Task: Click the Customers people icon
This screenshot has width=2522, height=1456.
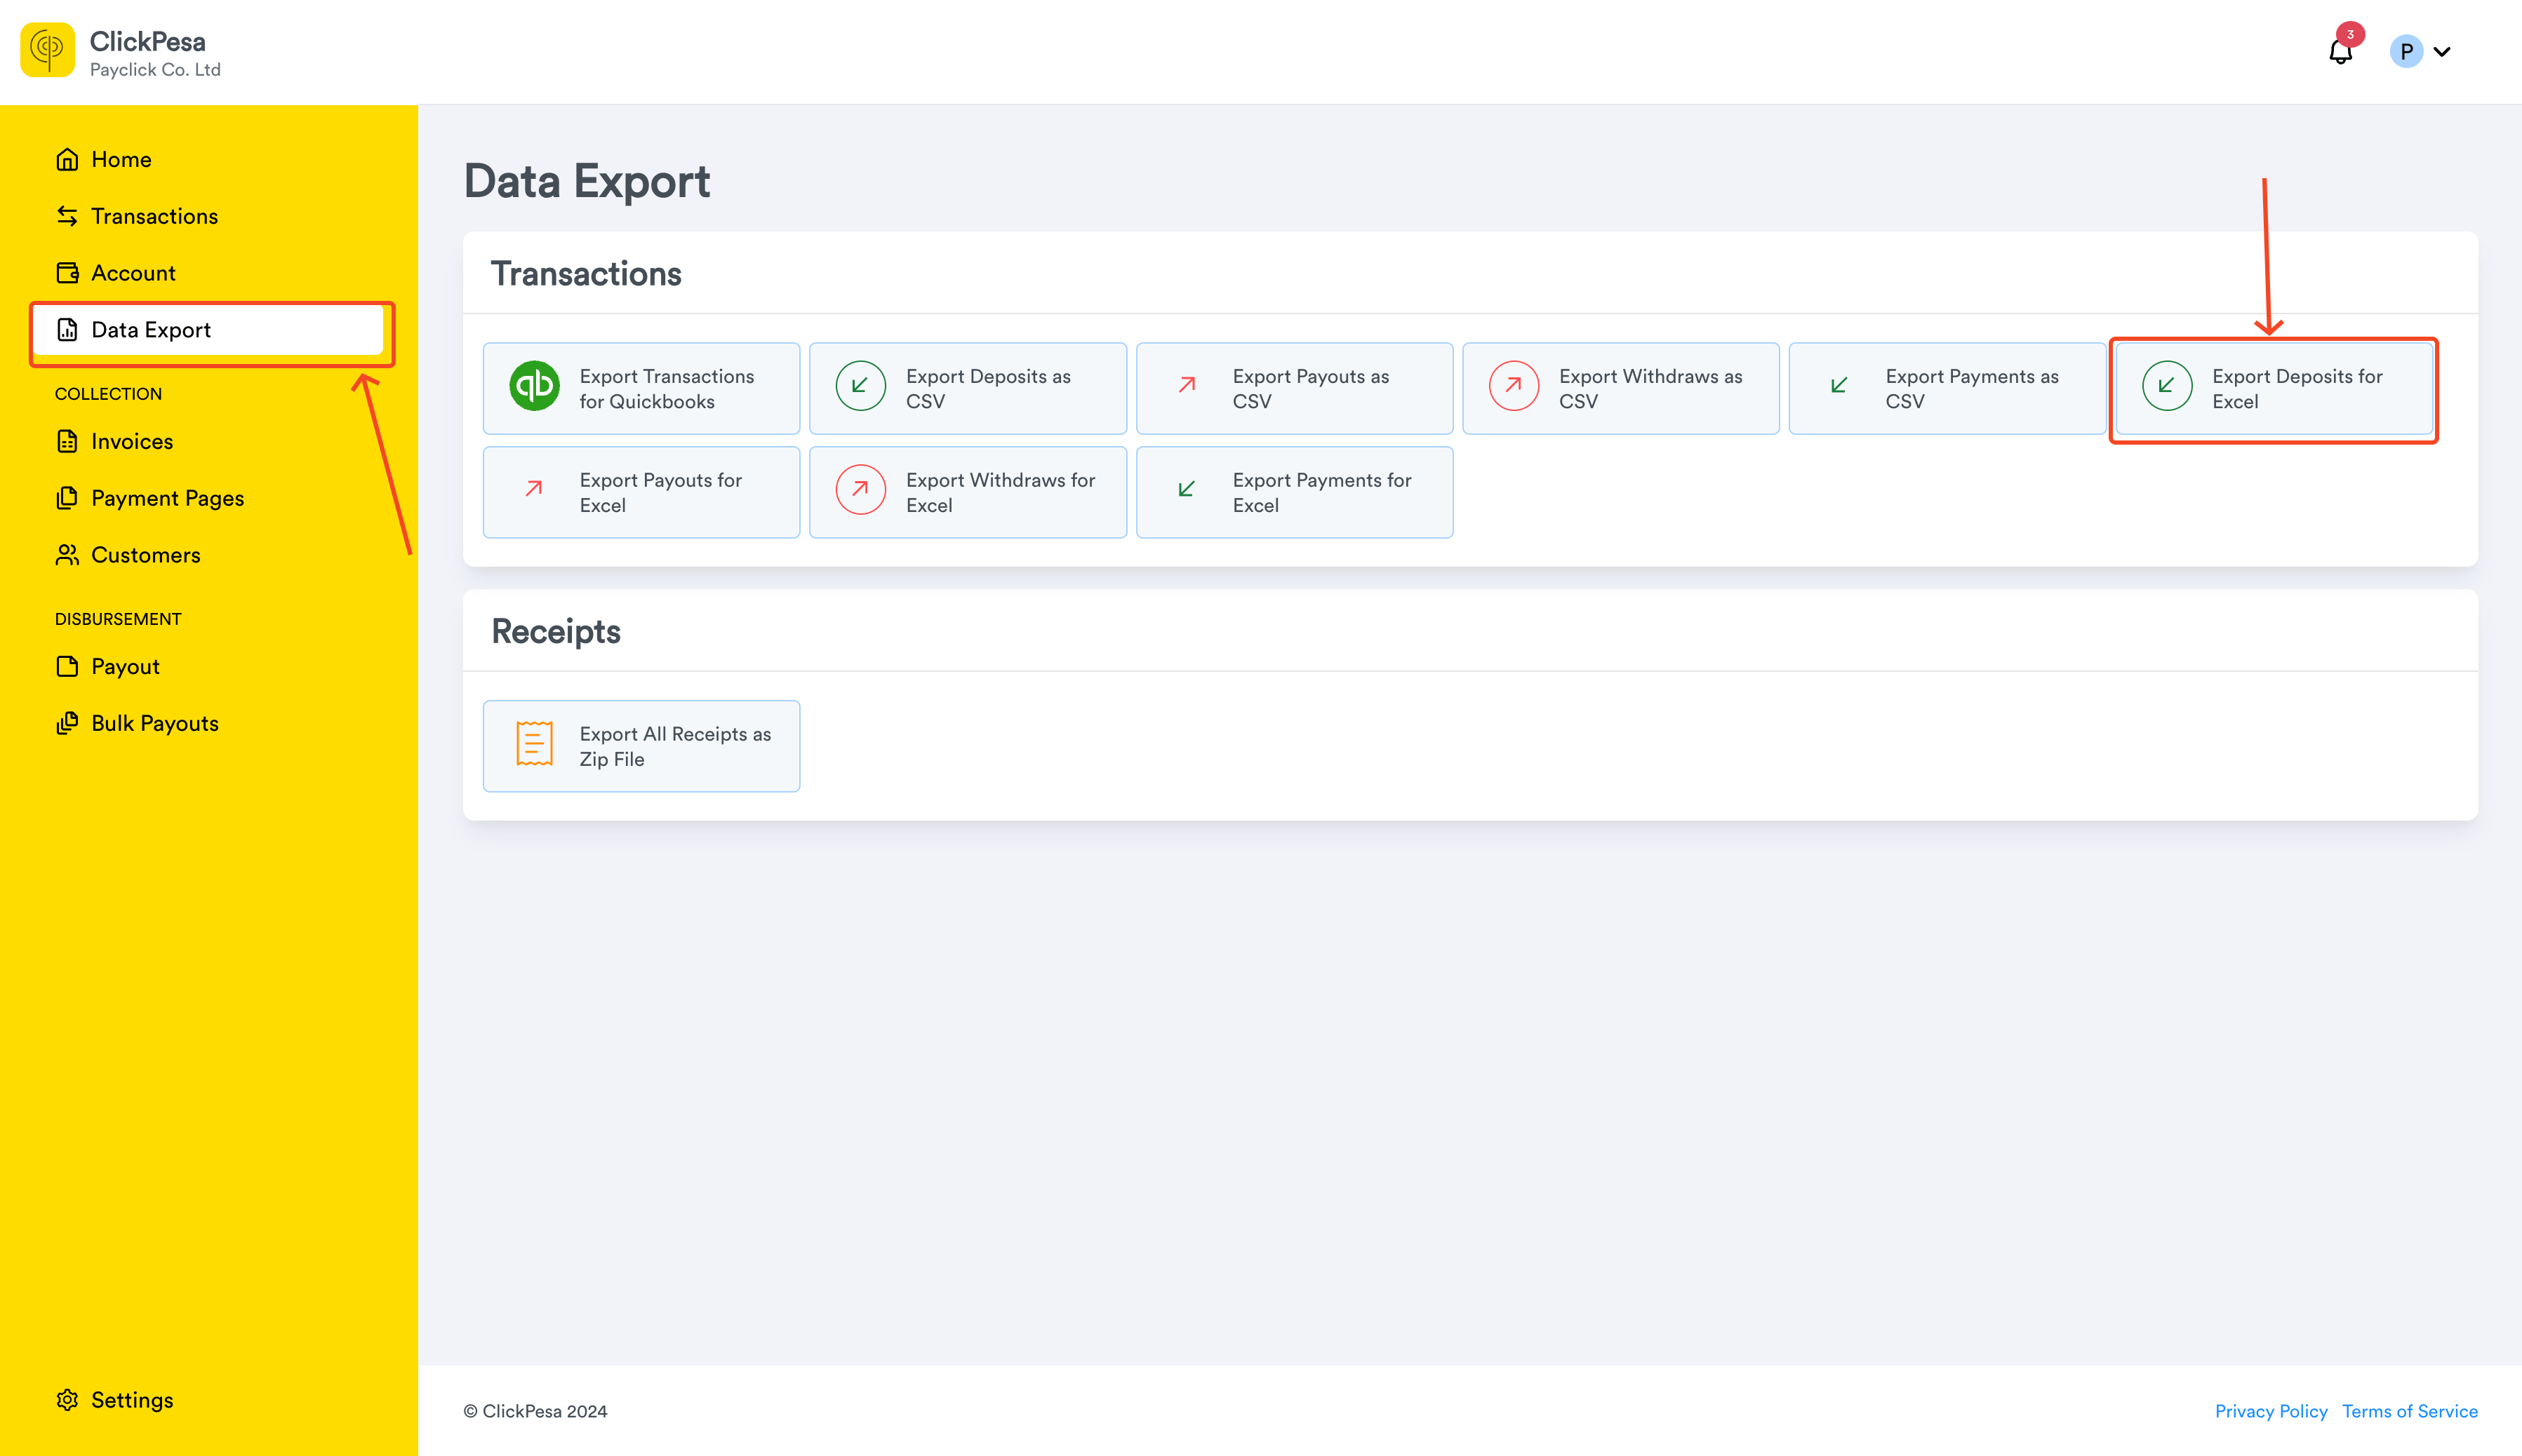Action: [67, 555]
